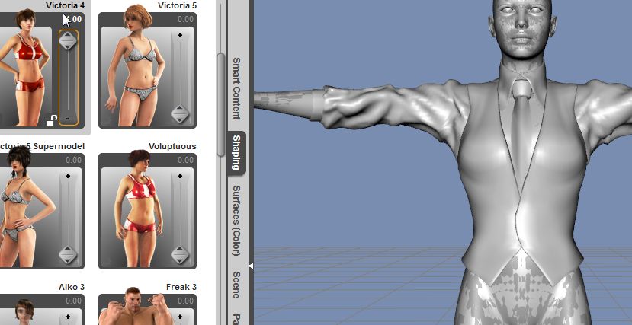The width and height of the screenshot is (632, 325).
Task: Click the Victoria 5 Supermodel slider handle
Action: point(68,255)
